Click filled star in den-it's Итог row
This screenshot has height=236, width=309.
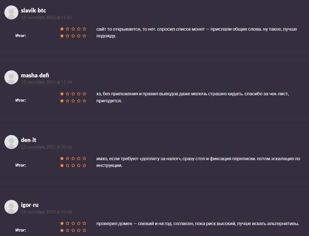[x=62, y=165]
